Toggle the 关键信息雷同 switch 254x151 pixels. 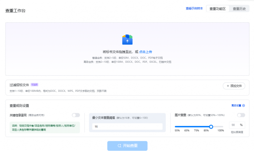click(x=76, y=115)
